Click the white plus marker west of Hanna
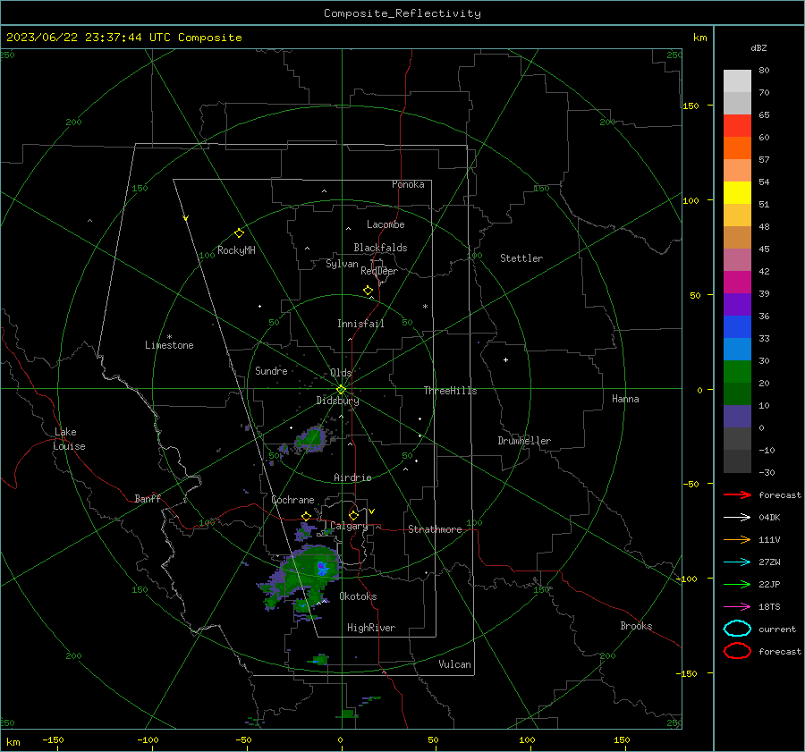The image size is (805, 752). [505, 359]
